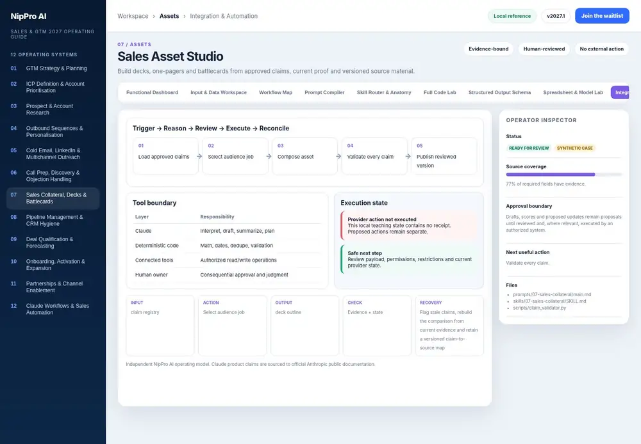Click the OUTPUT deck outline card

click(x=304, y=326)
